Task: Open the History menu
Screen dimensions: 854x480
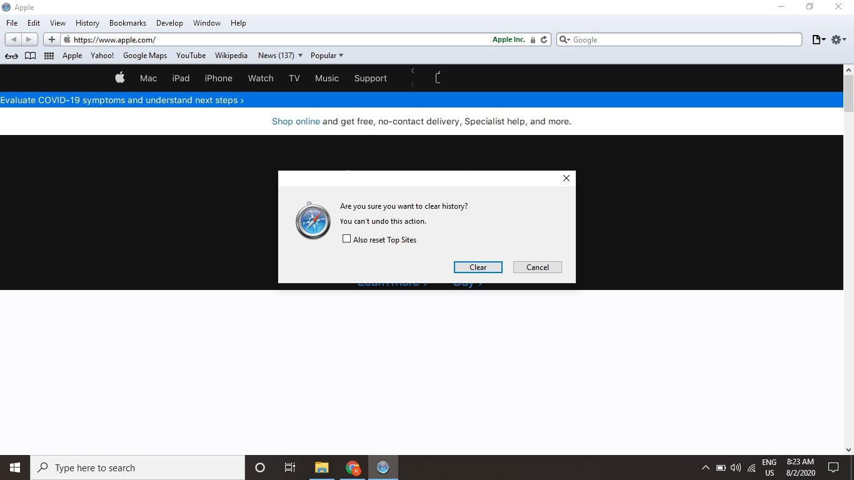Action: coord(88,23)
